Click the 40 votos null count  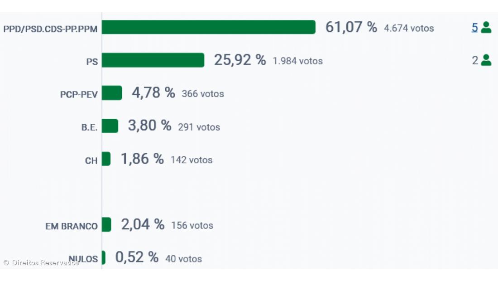point(183,259)
